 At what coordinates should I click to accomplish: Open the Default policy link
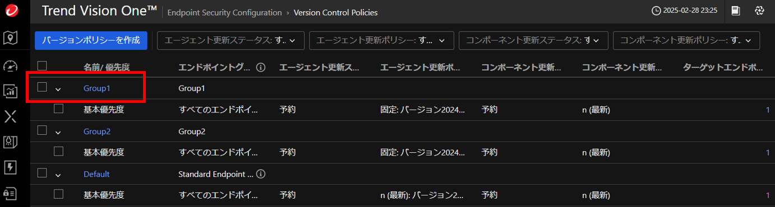tap(96, 174)
